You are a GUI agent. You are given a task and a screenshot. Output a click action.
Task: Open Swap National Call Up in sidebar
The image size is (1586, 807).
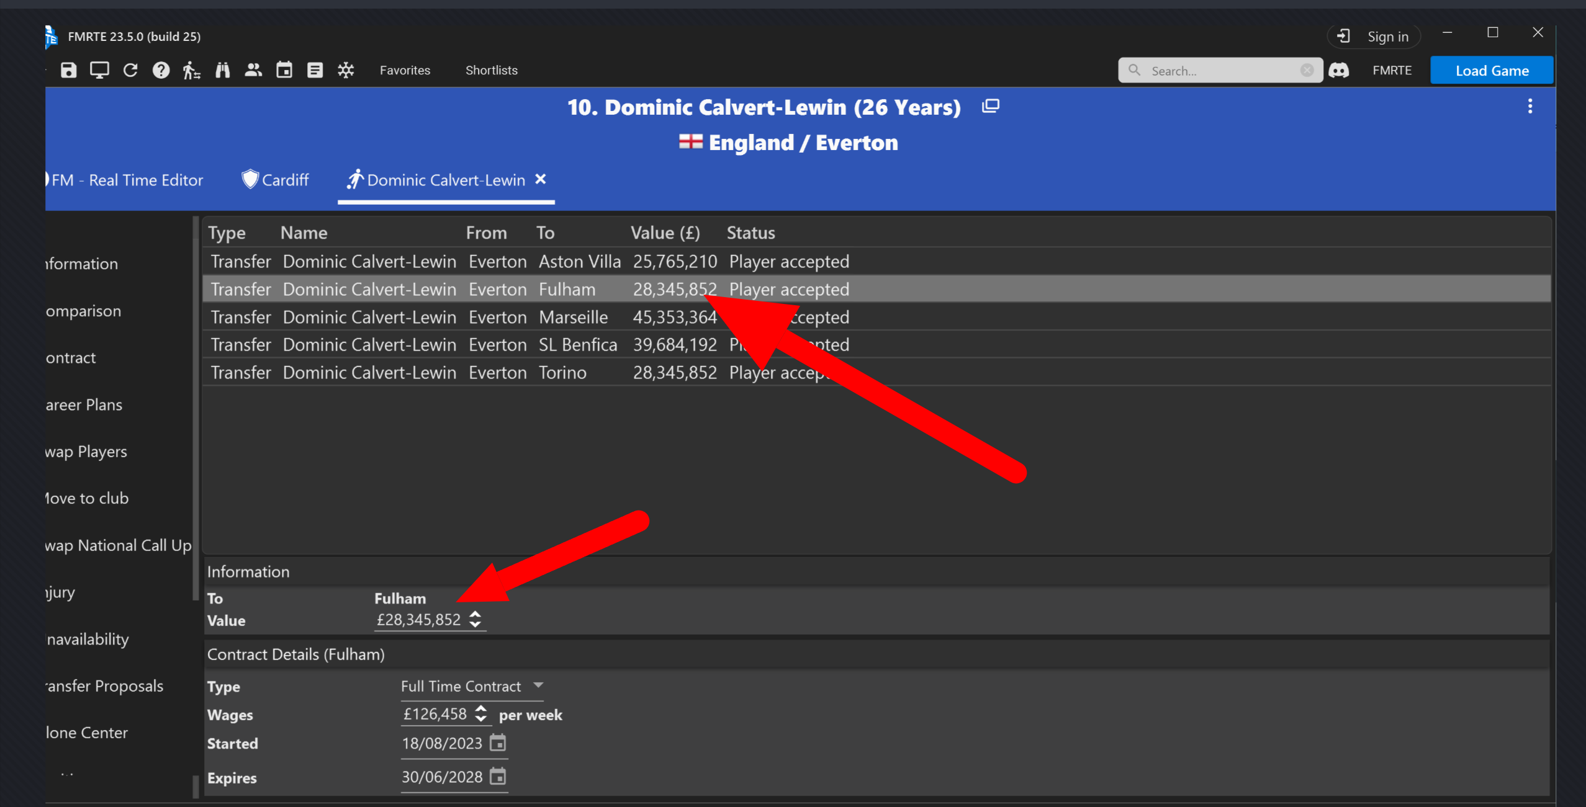119,545
